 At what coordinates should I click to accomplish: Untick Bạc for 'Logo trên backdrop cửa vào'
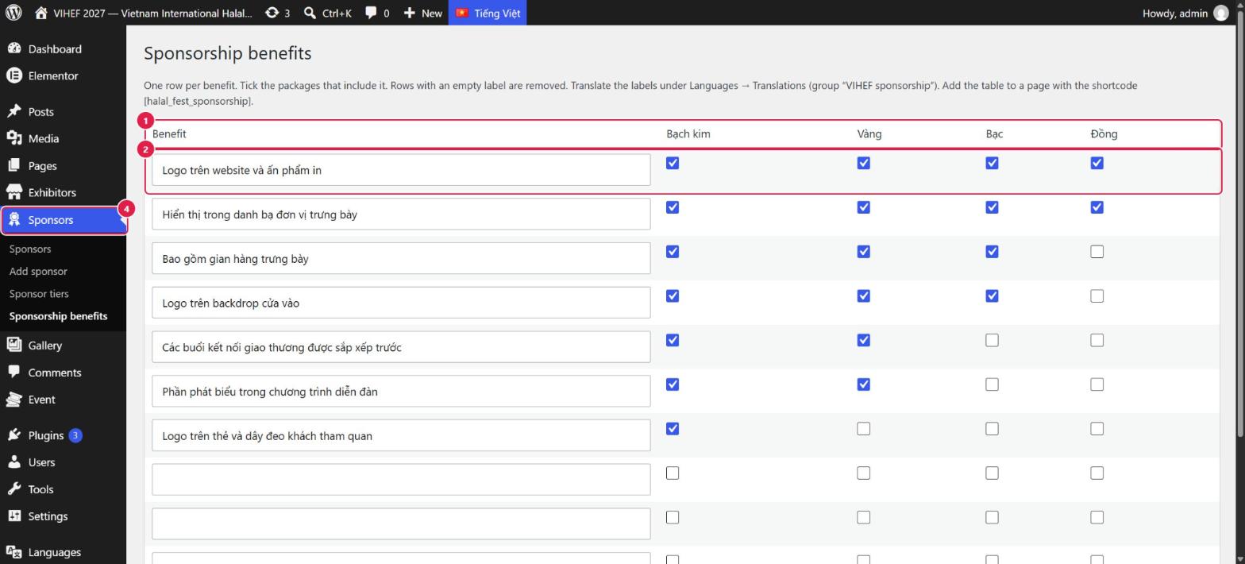pyautogui.click(x=992, y=296)
